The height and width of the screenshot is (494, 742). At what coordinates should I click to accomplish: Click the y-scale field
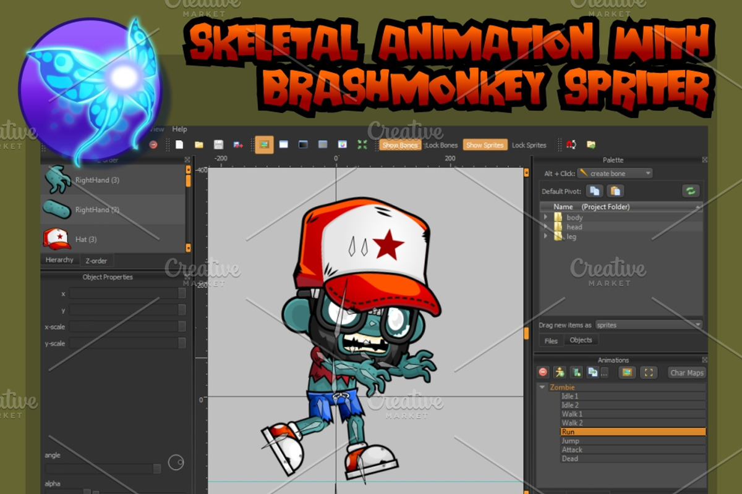click(127, 343)
